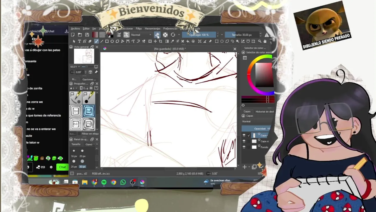Open the gradient selector swatch
Image resolution: width=376 pixels, height=212 pixels.
(x=95, y=35)
